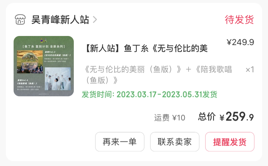Open the green product thumbnail image

coord(44,66)
